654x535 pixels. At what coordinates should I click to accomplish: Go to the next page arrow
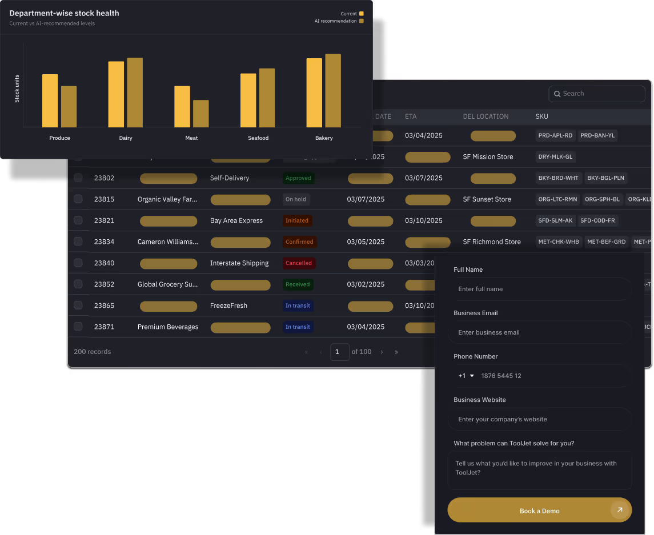(382, 352)
